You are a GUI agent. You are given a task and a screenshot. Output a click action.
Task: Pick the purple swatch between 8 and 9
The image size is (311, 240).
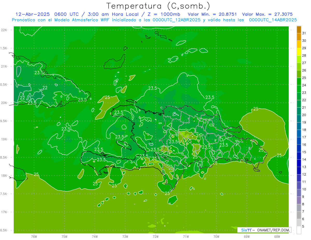[299, 200]
